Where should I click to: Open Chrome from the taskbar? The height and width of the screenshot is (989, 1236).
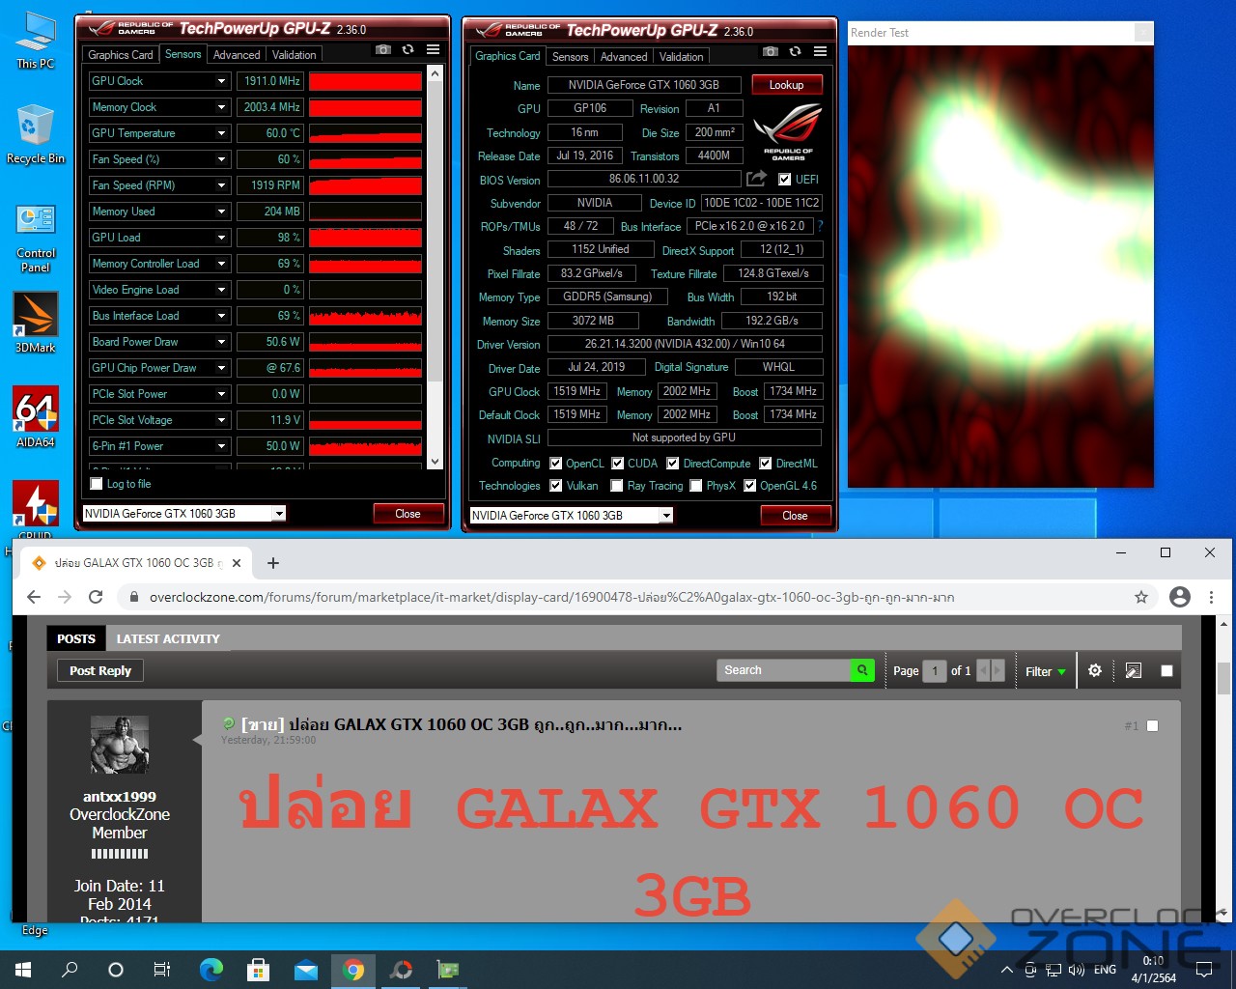(x=353, y=970)
